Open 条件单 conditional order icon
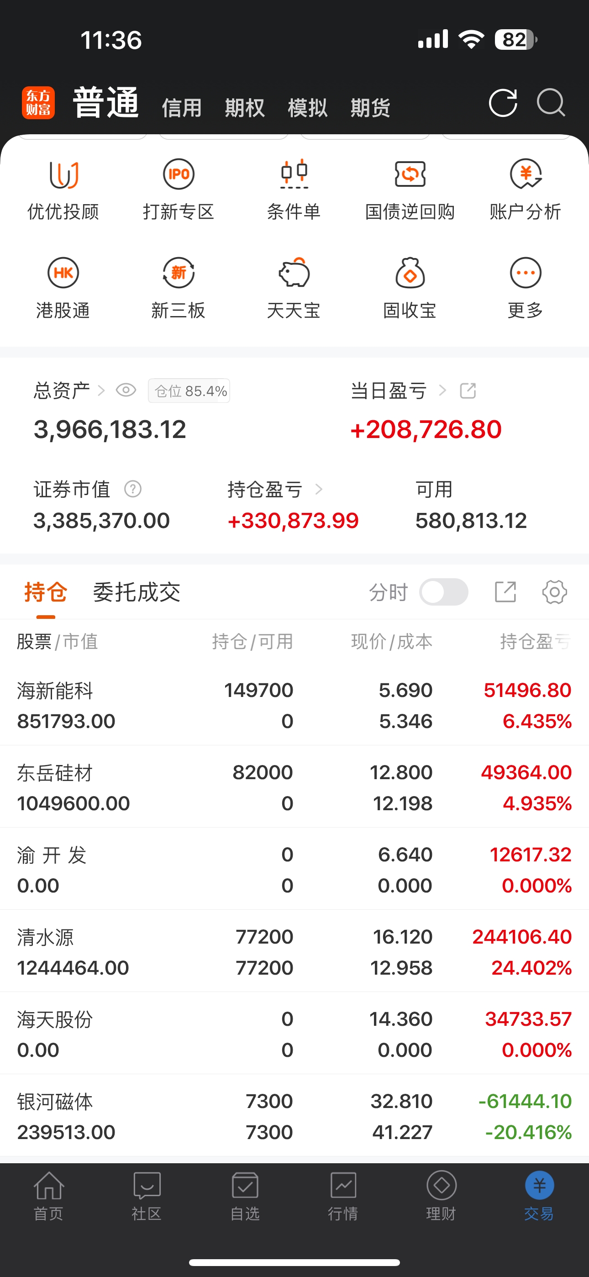Viewport: 589px width, 1277px height. (x=294, y=174)
